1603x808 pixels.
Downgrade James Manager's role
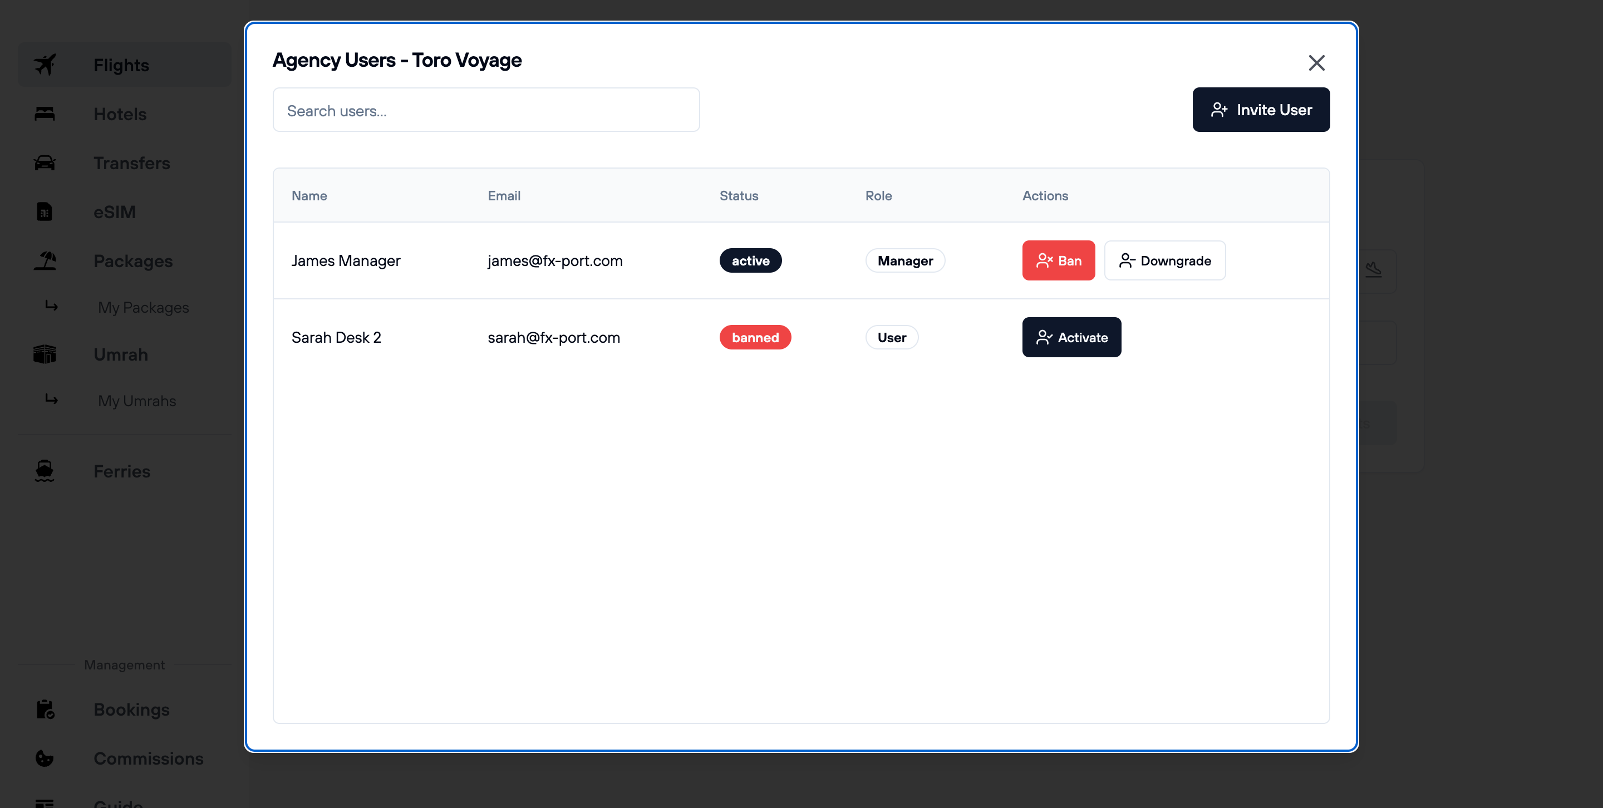click(1164, 260)
